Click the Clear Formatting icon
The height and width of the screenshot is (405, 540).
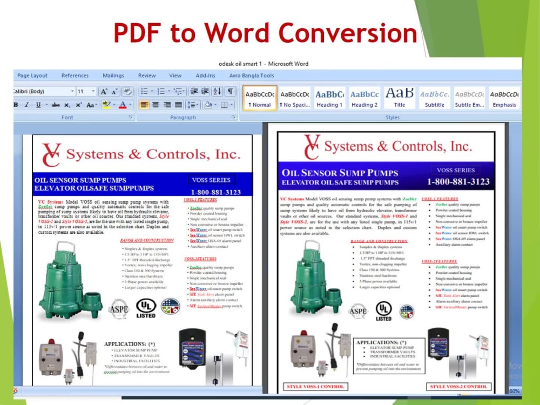click(127, 91)
